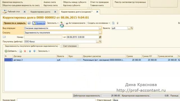
Task: Click the Списать field Задолженность покупателя
Action: coord(62,33)
